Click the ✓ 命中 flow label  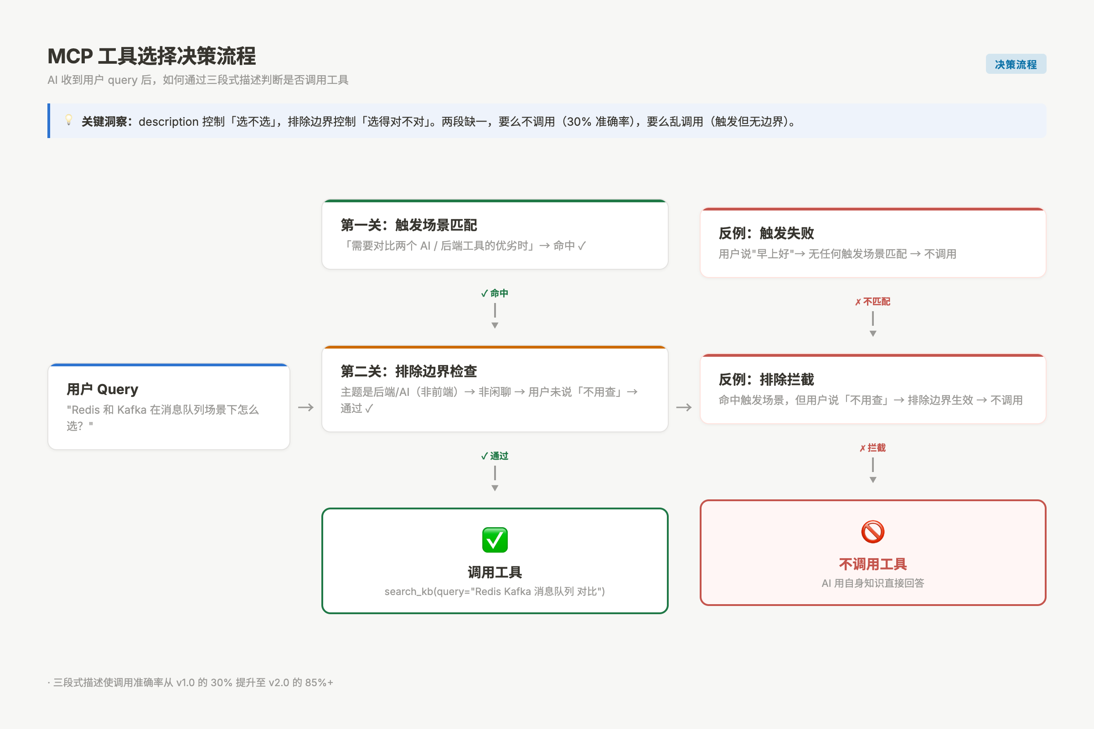coord(495,293)
